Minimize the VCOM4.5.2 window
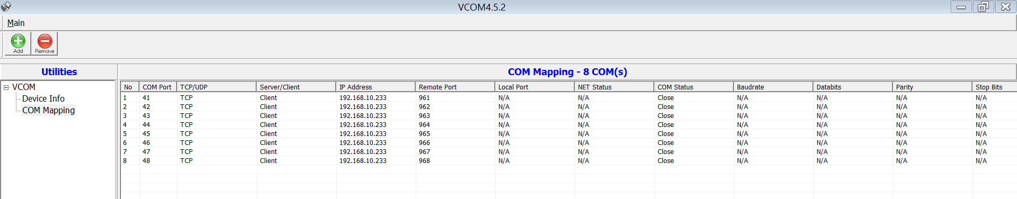Viewport: 1017px width, 199px height. click(x=961, y=6)
